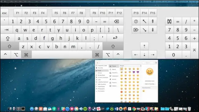Click the forward delete key

coord(136,30)
